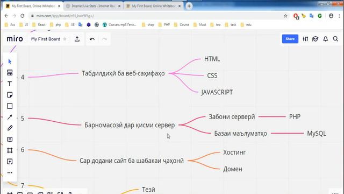Open the edu bookmarks folder
Viewport: 344px width, 194px height.
tap(246, 25)
